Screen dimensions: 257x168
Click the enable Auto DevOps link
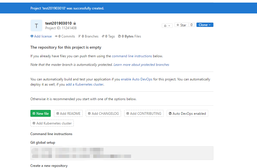pyautogui.click(x=137, y=79)
